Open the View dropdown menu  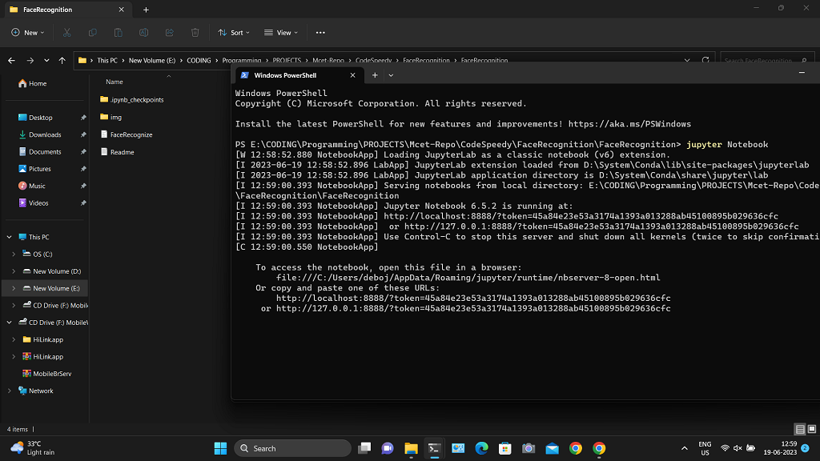pos(281,32)
